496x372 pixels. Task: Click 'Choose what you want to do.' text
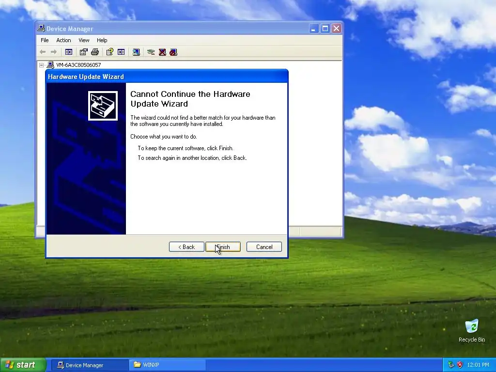[x=164, y=137]
